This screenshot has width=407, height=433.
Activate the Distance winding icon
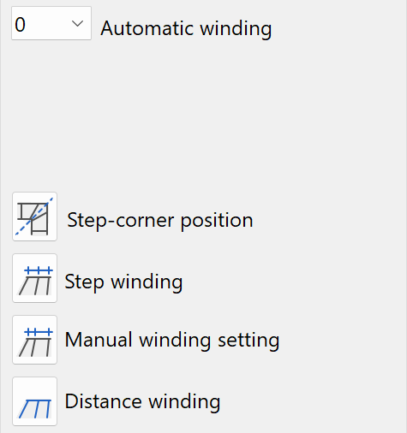(34, 401)
